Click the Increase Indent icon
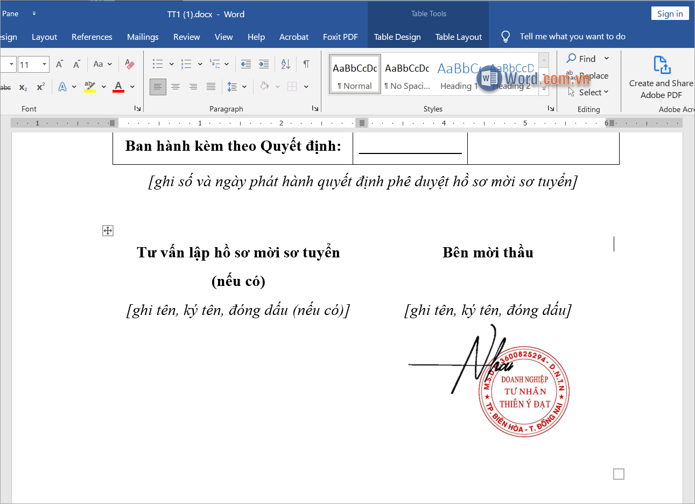 click(x=263, y=64)
